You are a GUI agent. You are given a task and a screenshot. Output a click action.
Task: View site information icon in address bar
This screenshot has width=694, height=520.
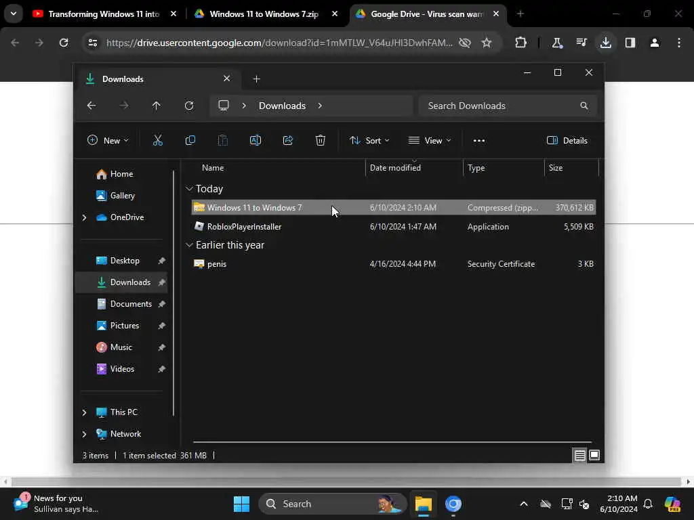coord(93,43)
